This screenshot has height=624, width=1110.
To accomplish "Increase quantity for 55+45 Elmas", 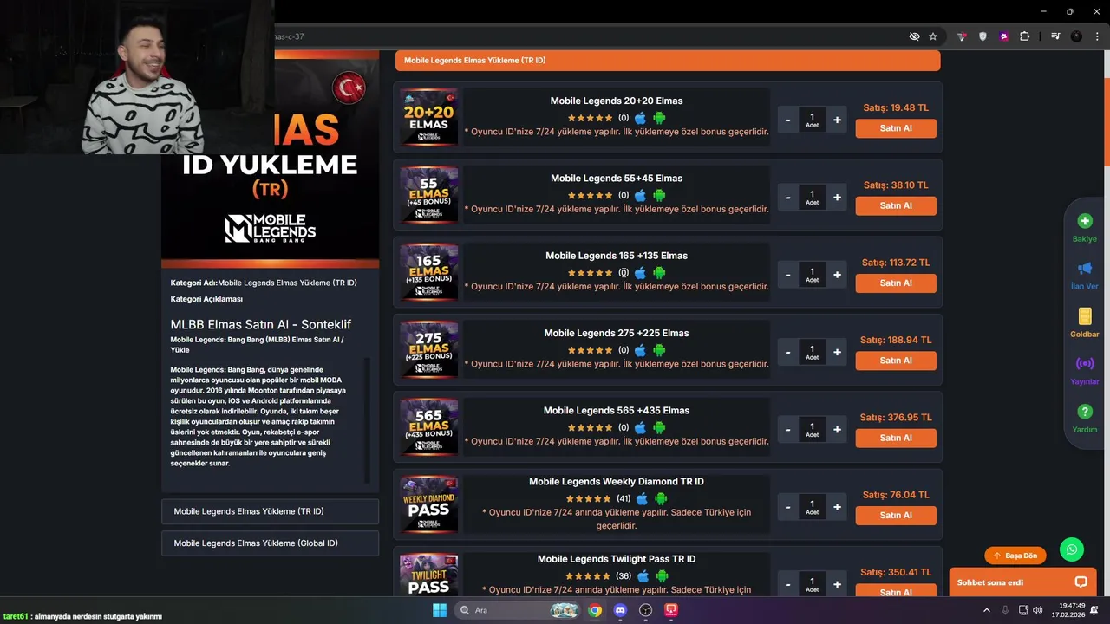I will tap(837, 198).
